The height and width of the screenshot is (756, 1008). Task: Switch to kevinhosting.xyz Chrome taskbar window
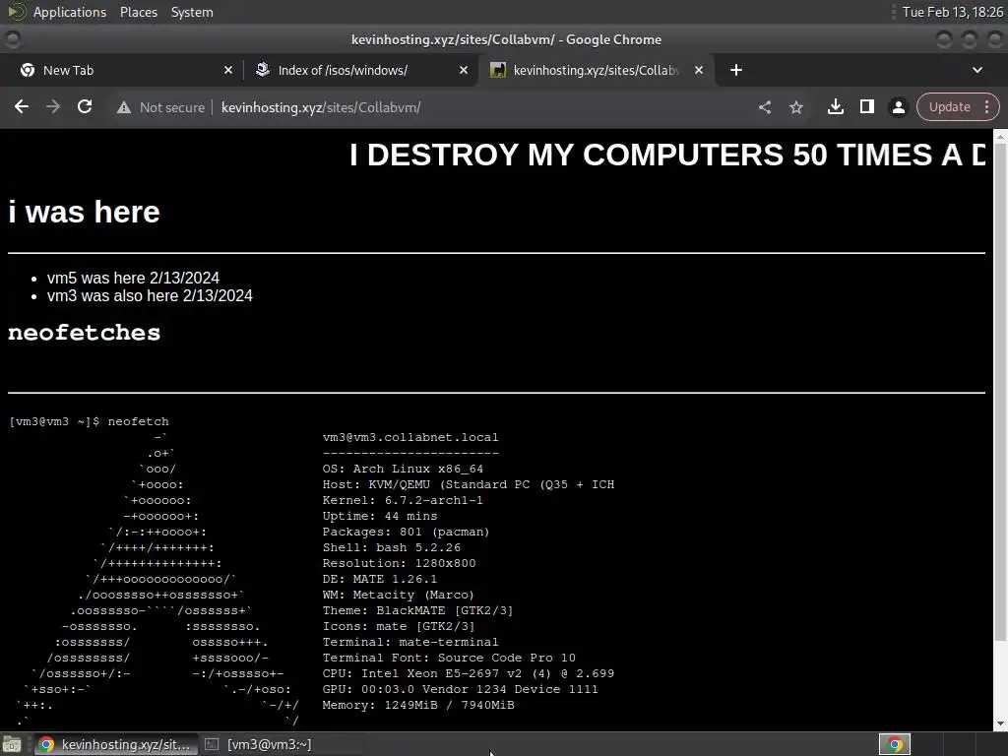tap(114, 744)
